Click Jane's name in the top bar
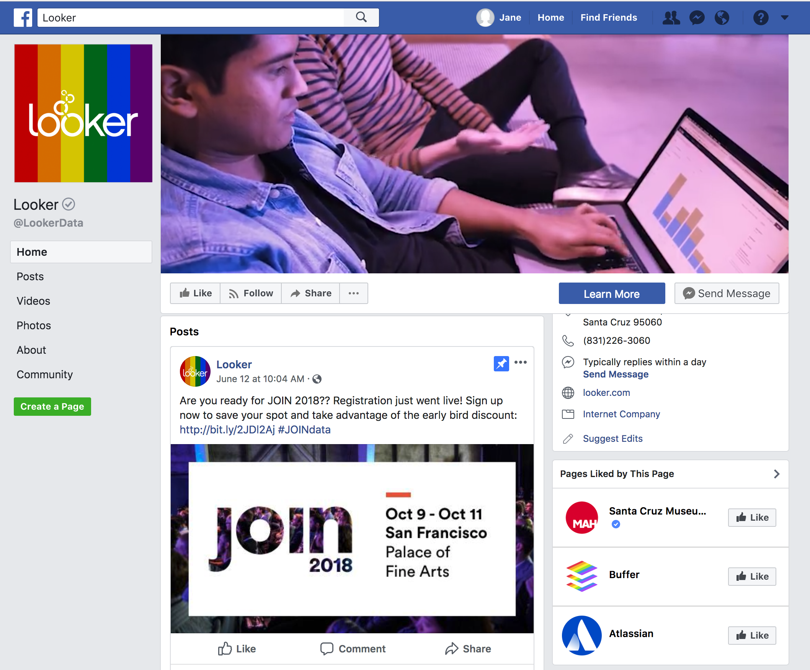The height and width of the screenshot is (670, 810). [x=510, y=18]
